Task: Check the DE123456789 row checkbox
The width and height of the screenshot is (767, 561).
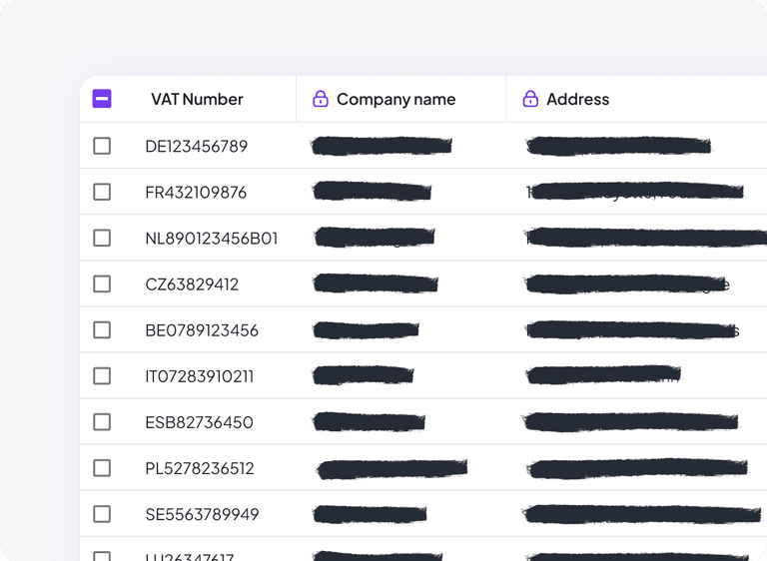Action: [x=102, y=146]
